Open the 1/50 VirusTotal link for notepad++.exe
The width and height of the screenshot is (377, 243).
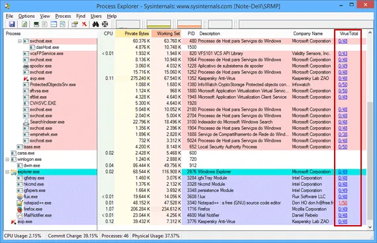tap(343, 203)
